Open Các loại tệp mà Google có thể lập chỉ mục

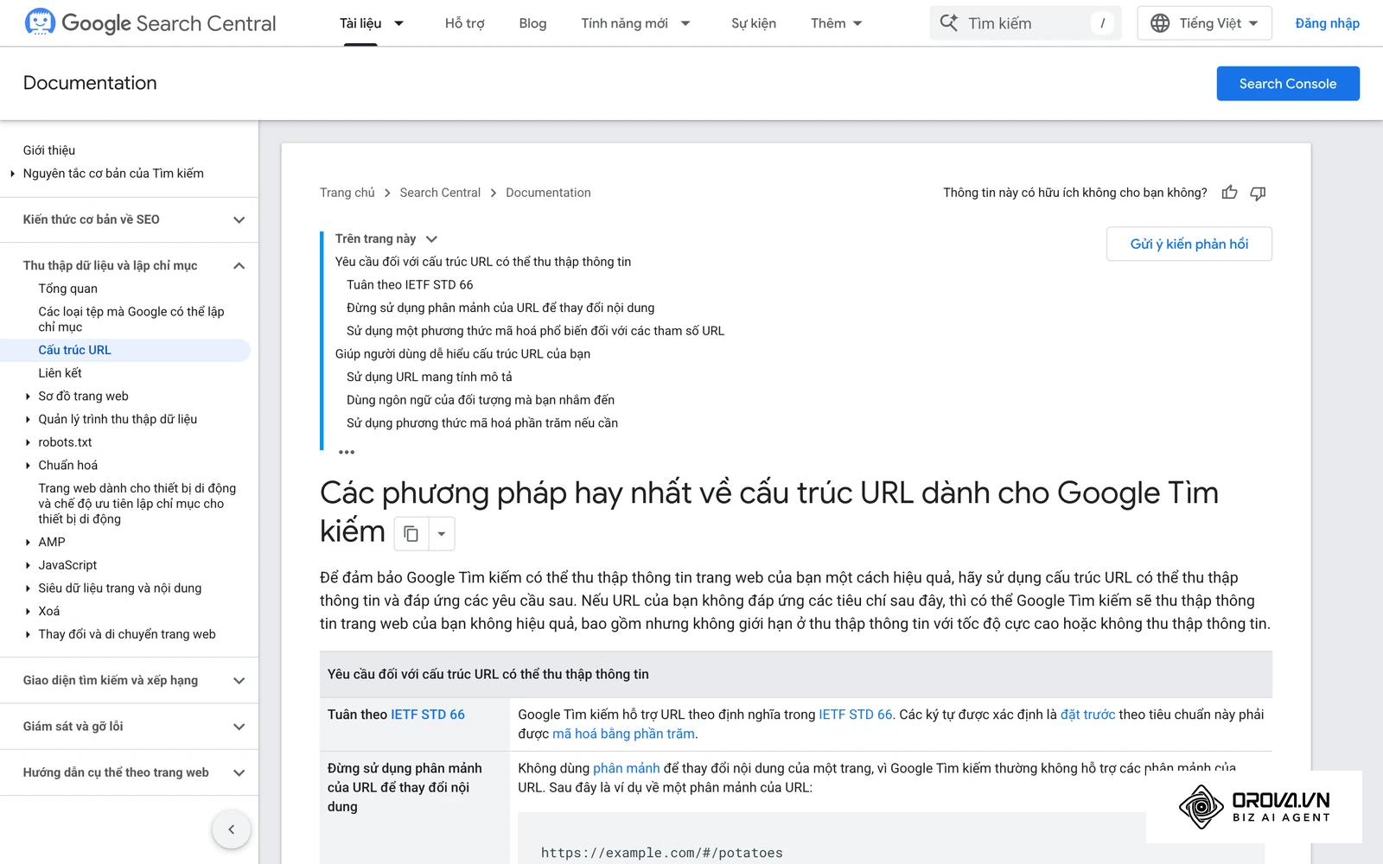pos(131,319)
